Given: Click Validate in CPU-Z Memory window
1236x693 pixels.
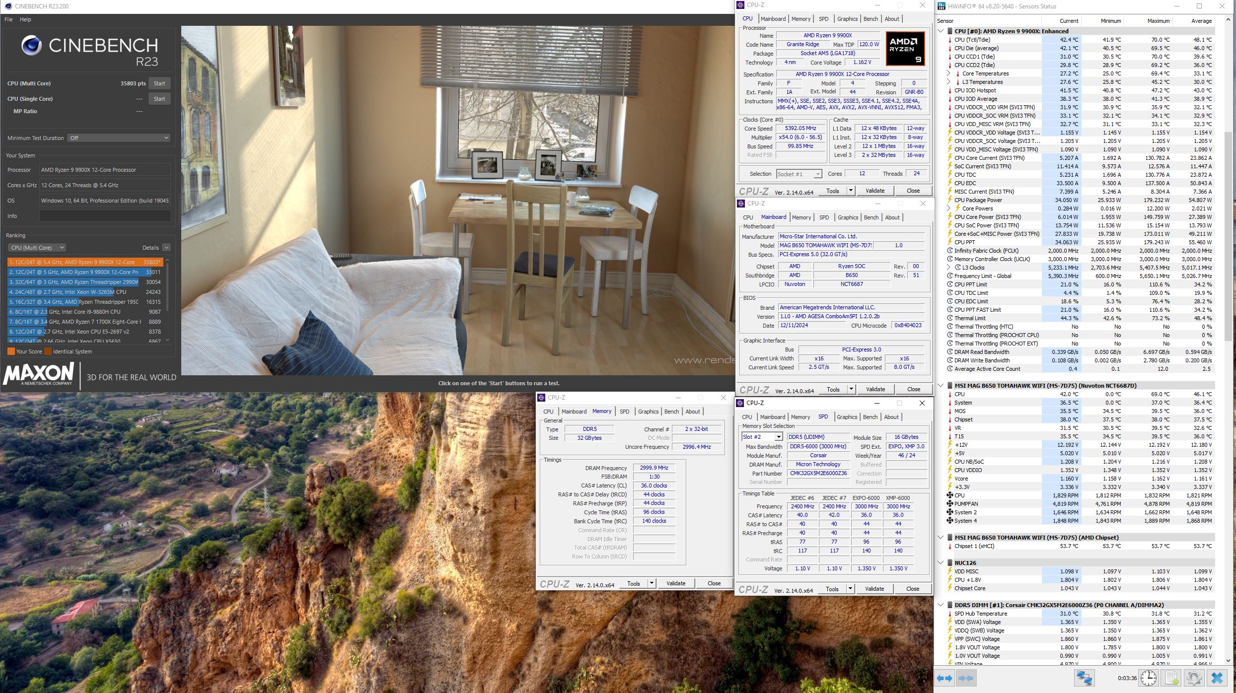Looking at the screenshot, I should click(x=675, y=583).
